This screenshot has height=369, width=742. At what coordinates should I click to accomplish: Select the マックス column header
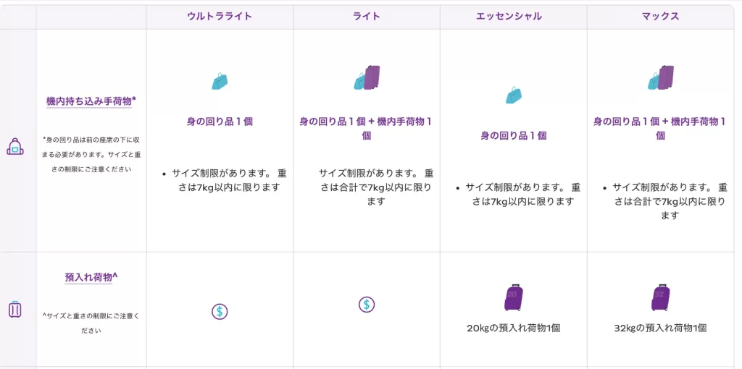(x=660, y=16)
